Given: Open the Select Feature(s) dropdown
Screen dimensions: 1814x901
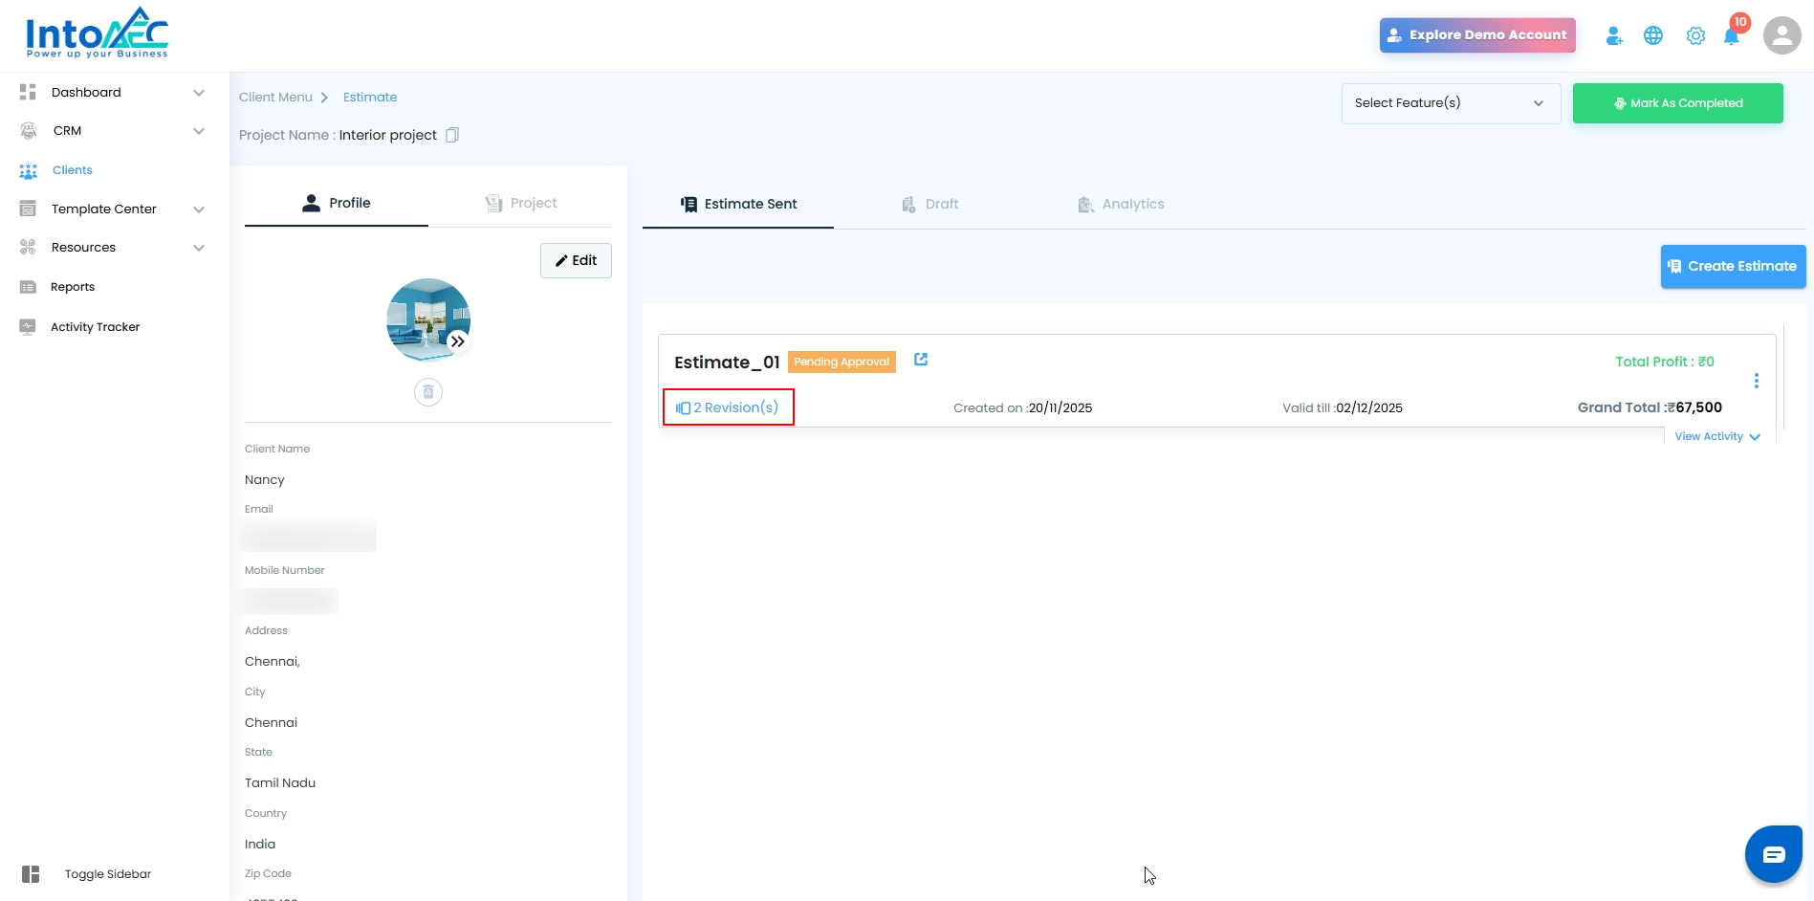Looking at the screenshot, I should tap(1451, 103).
